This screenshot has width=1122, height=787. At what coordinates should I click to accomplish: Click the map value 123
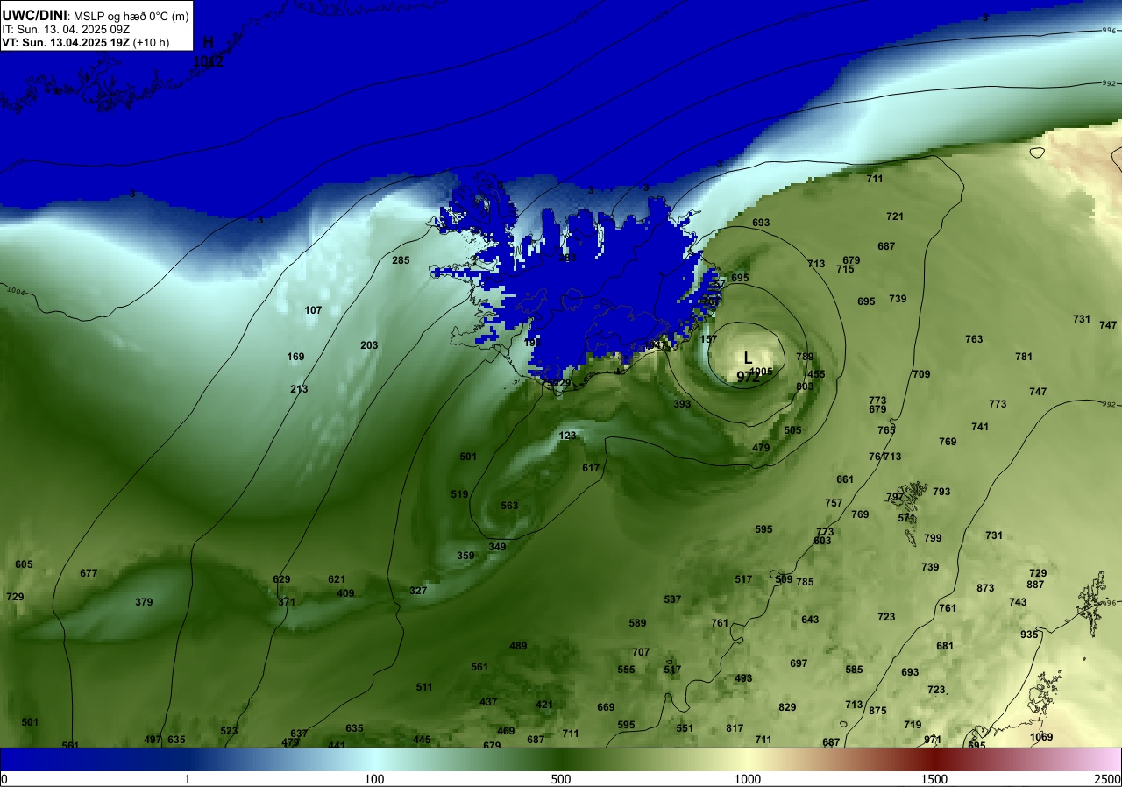tap(567, 436)
